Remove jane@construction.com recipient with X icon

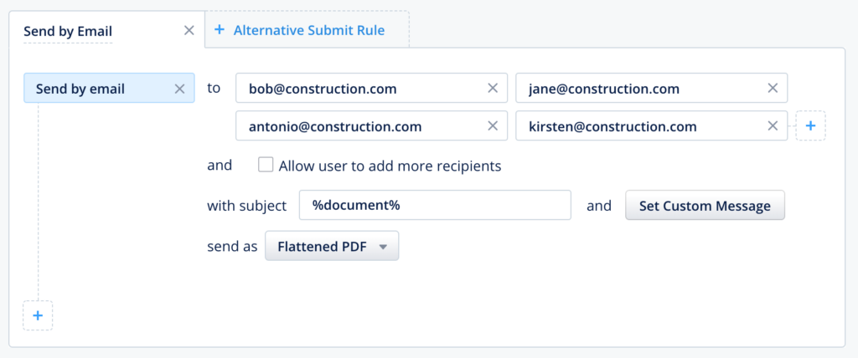tap(773, 89)
